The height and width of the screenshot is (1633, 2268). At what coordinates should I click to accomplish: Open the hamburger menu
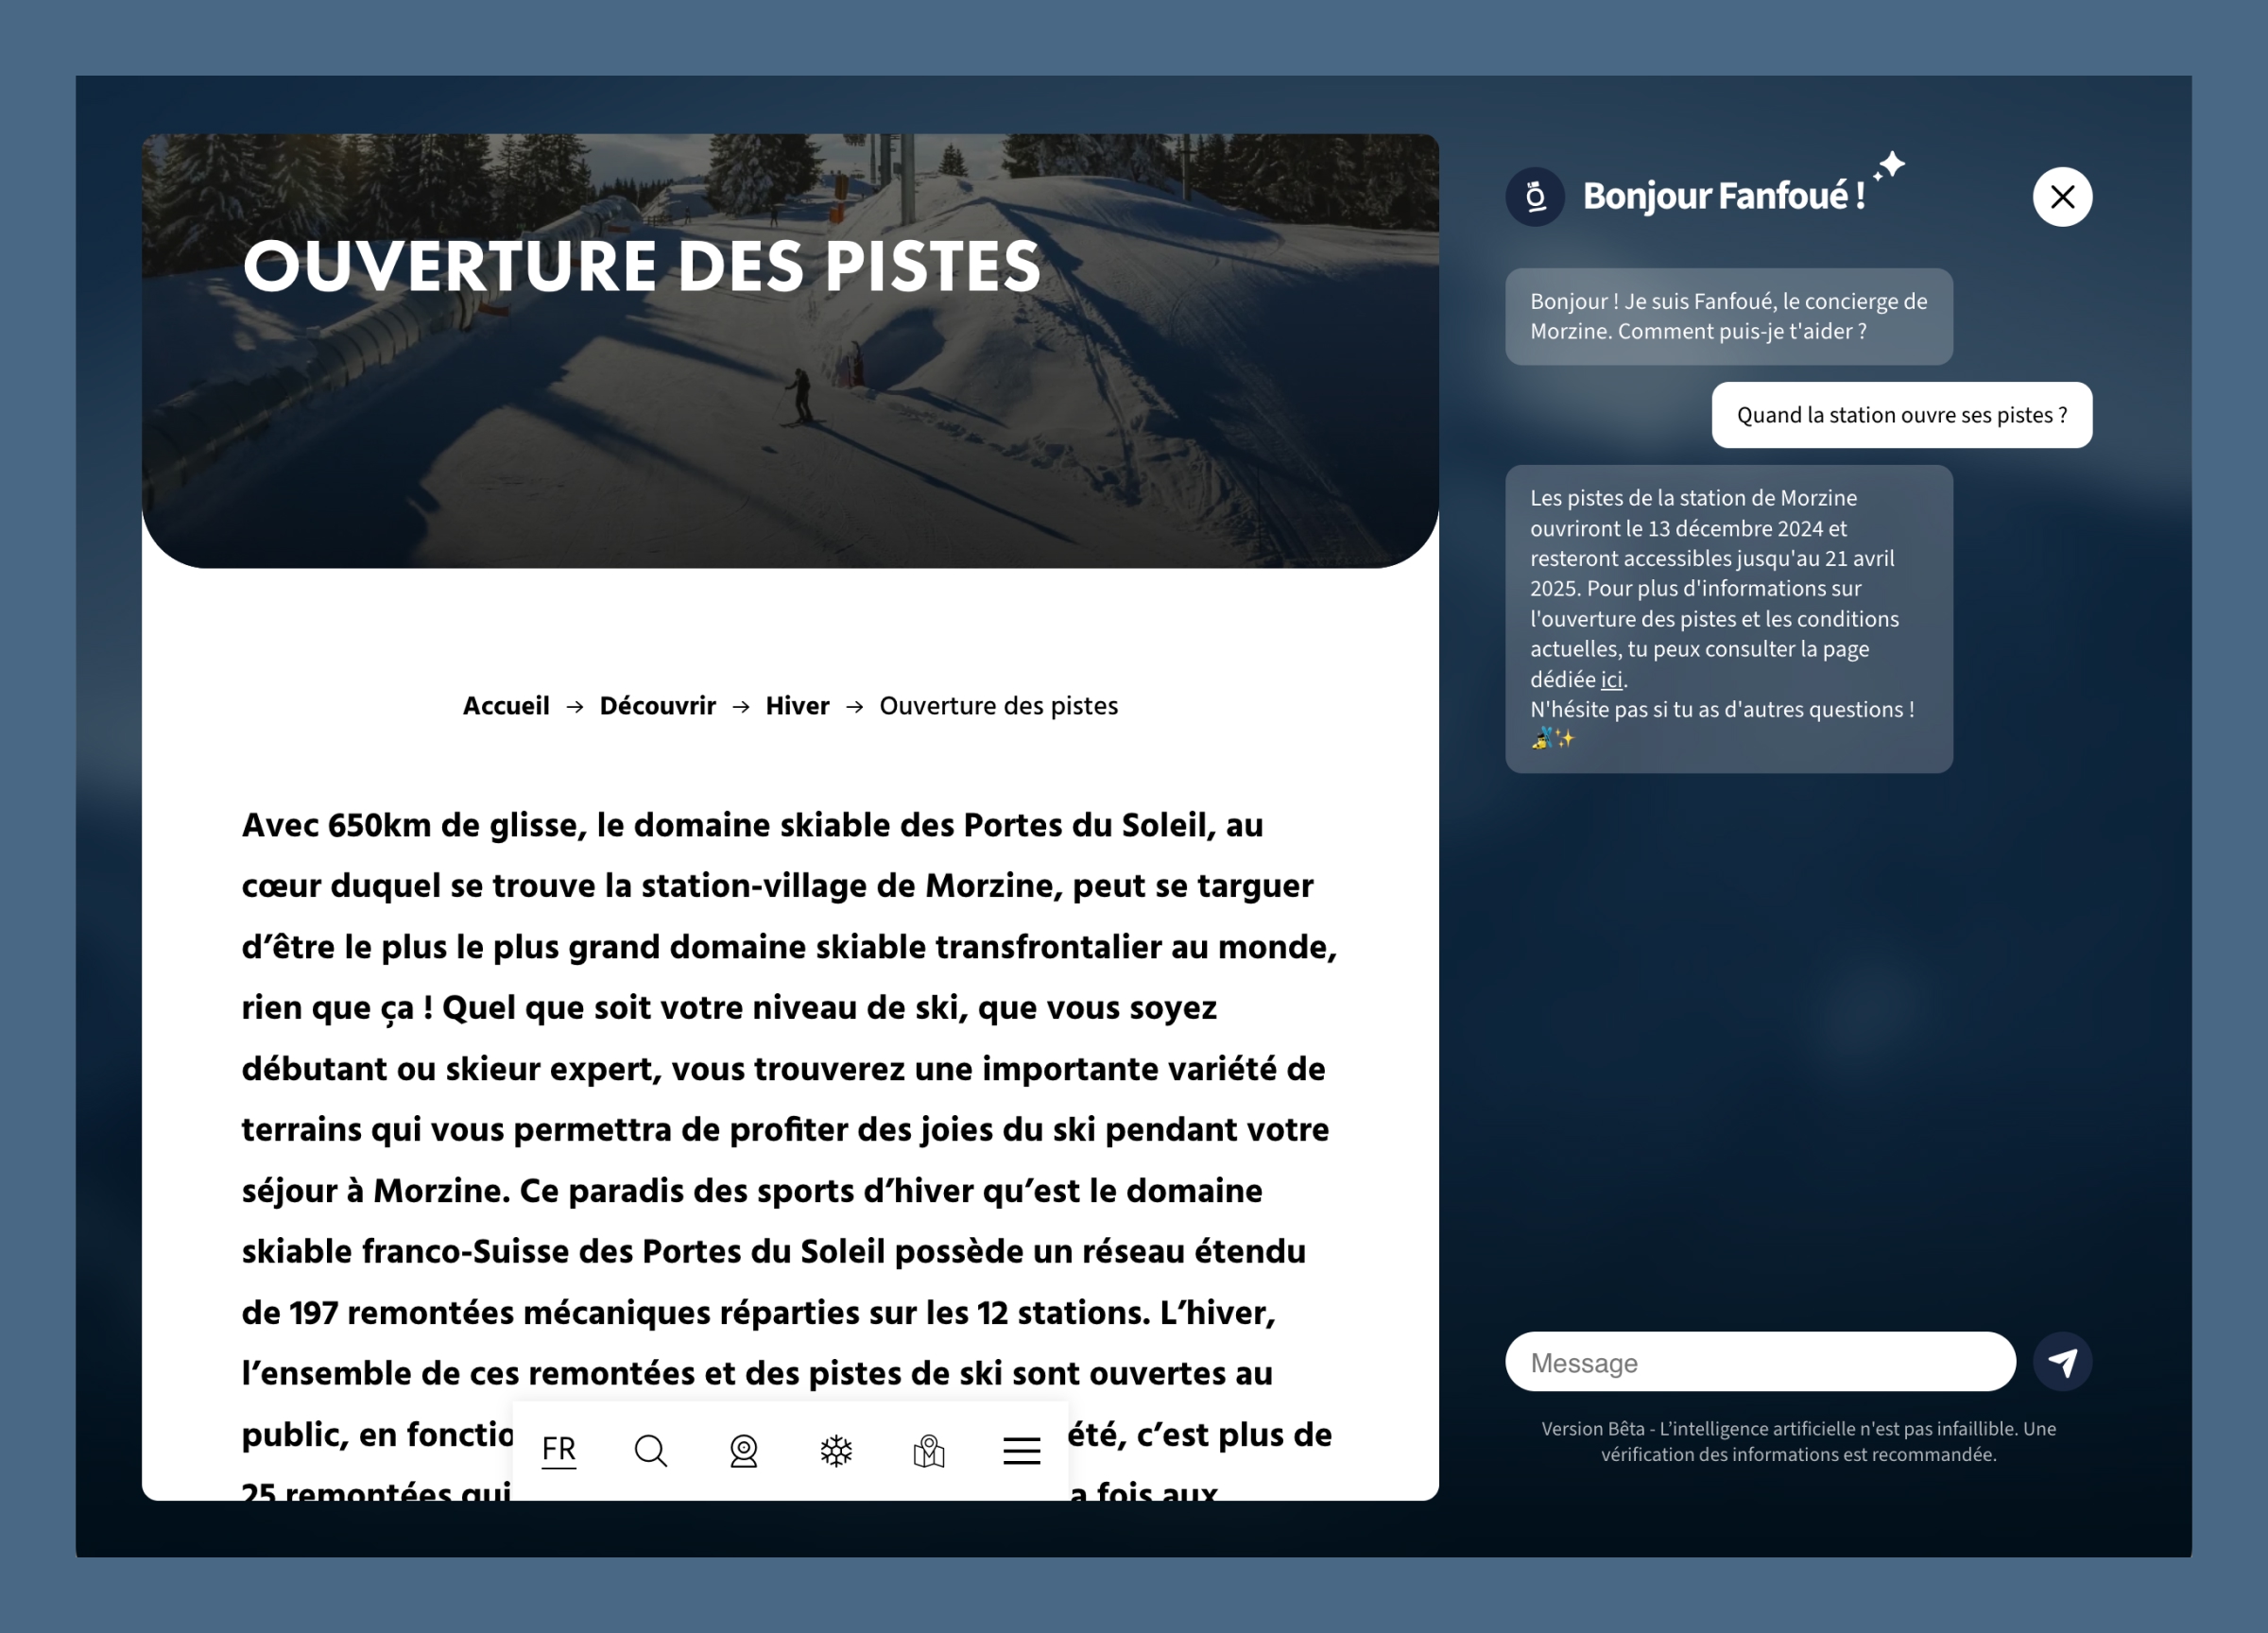click(1021, 1450)
